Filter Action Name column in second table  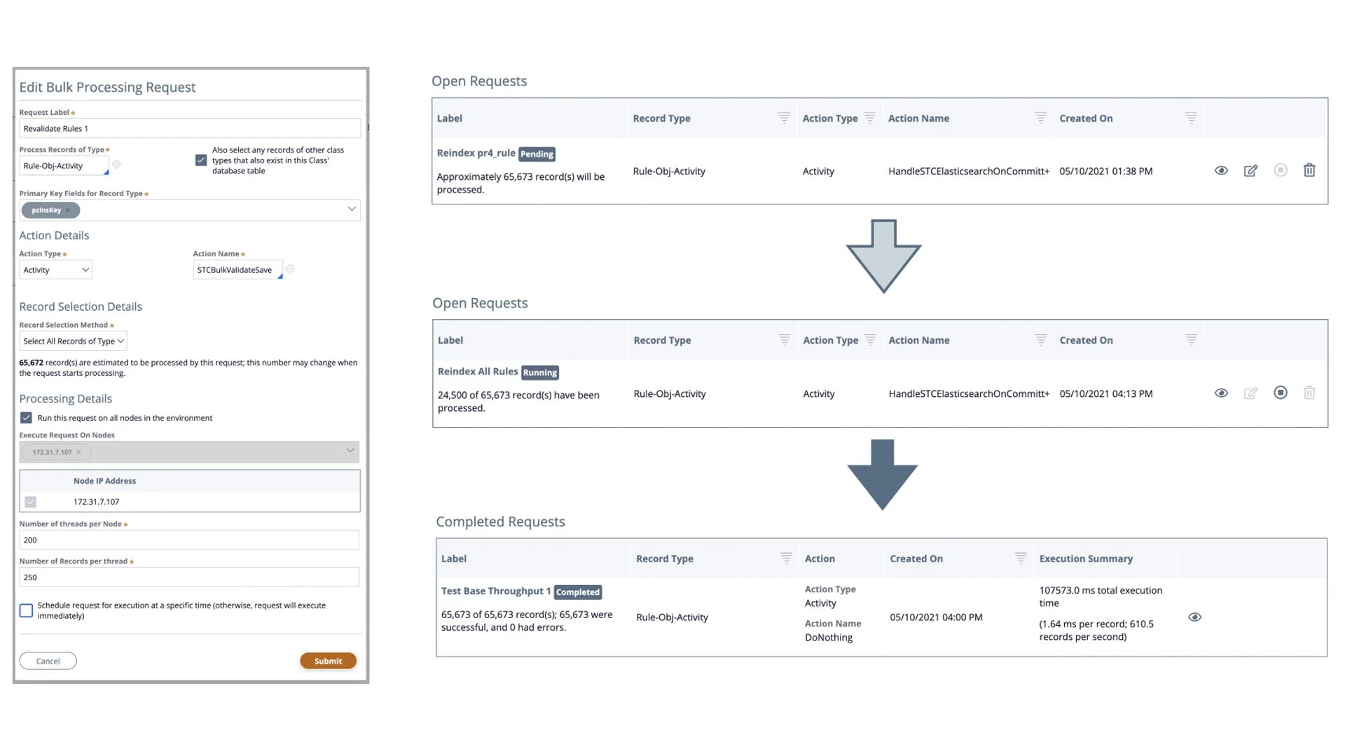[1041, 340]
